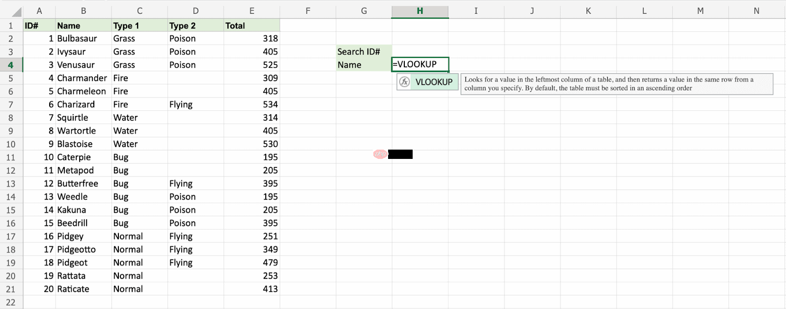This screenshot has height=309, width=786.
Task: Click the Blastoise cell
Action: coord(84,144)
